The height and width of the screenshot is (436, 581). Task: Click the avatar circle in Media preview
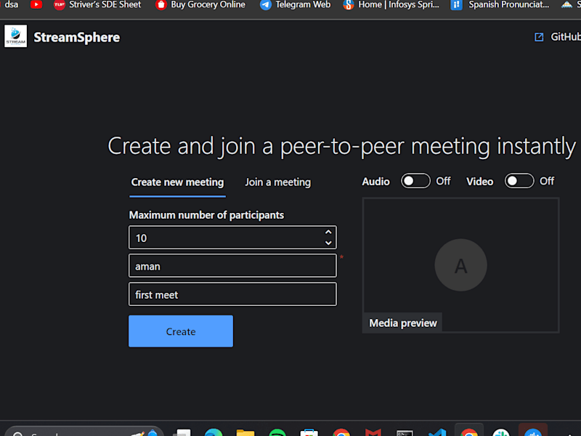pyautogui.click(x=460, y=265)
